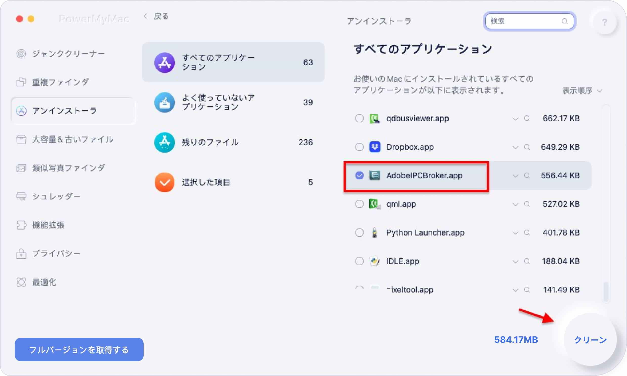Click the pixeltool.app row name
Viewport: 627px width, 376px height.
click(410, 290)
